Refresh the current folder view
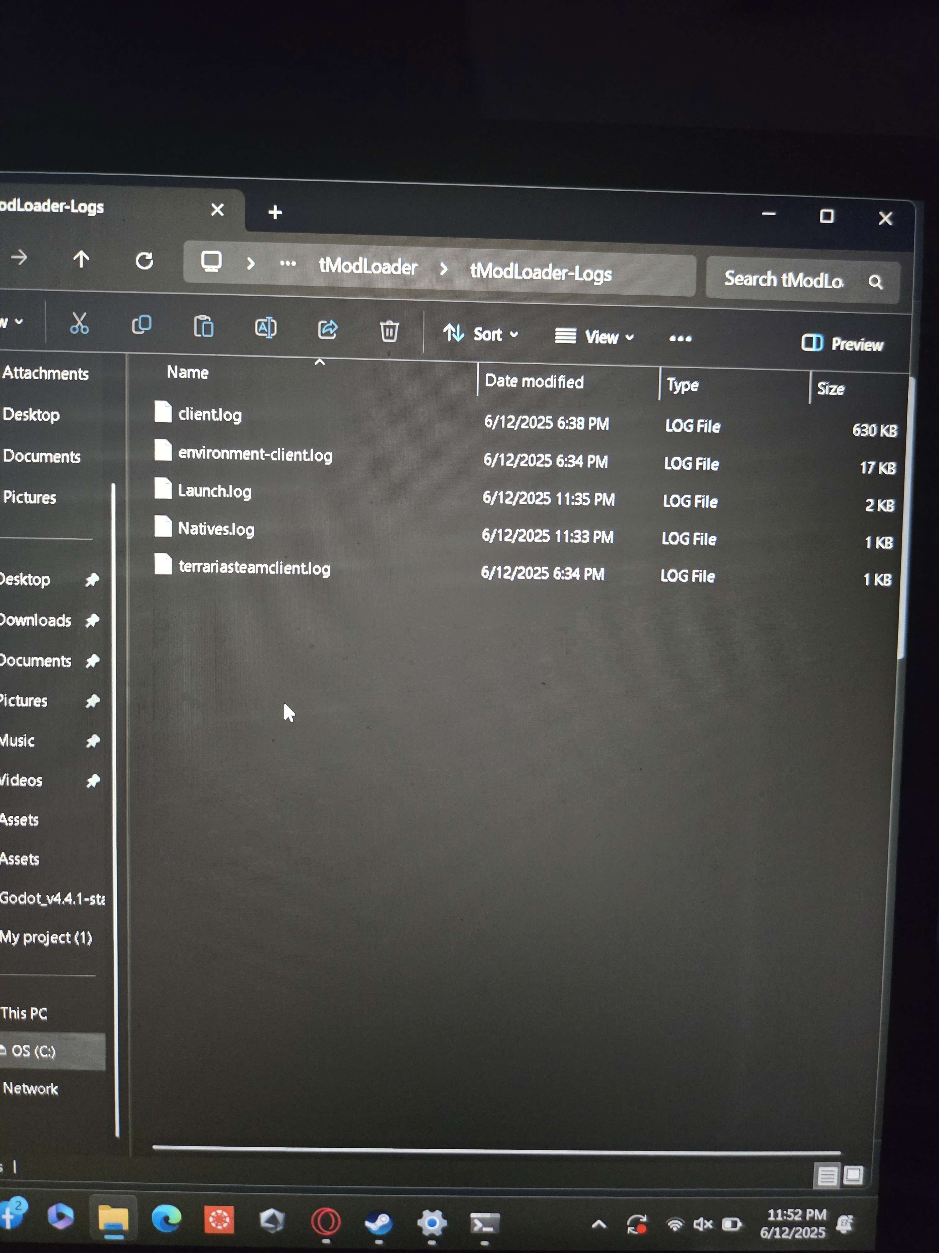This screenshot has height=1253, width=939. pos(144,261)
